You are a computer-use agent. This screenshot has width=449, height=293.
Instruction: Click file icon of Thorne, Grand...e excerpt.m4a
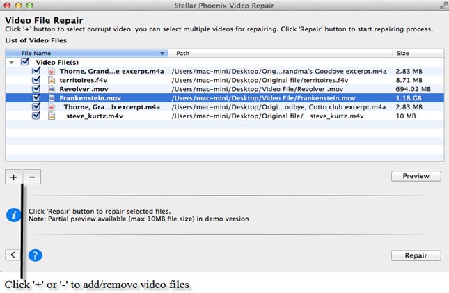52,71
